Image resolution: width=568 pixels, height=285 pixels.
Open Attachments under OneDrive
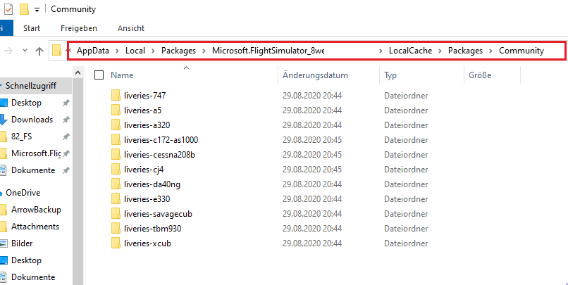click(35, 227)
